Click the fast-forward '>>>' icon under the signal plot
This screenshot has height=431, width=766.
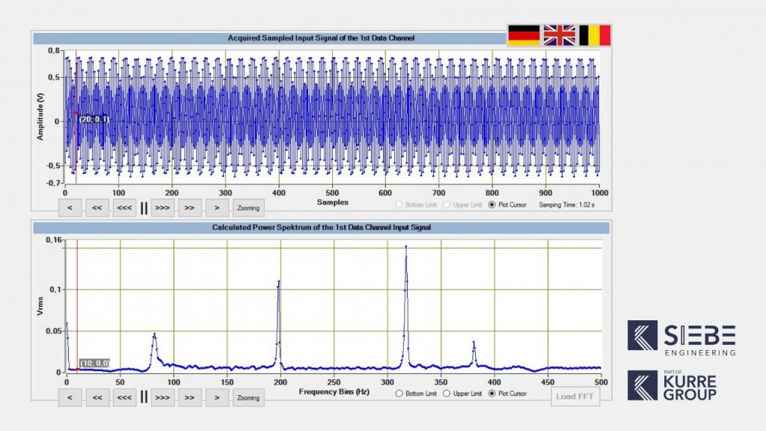click(x=163, y=208)
